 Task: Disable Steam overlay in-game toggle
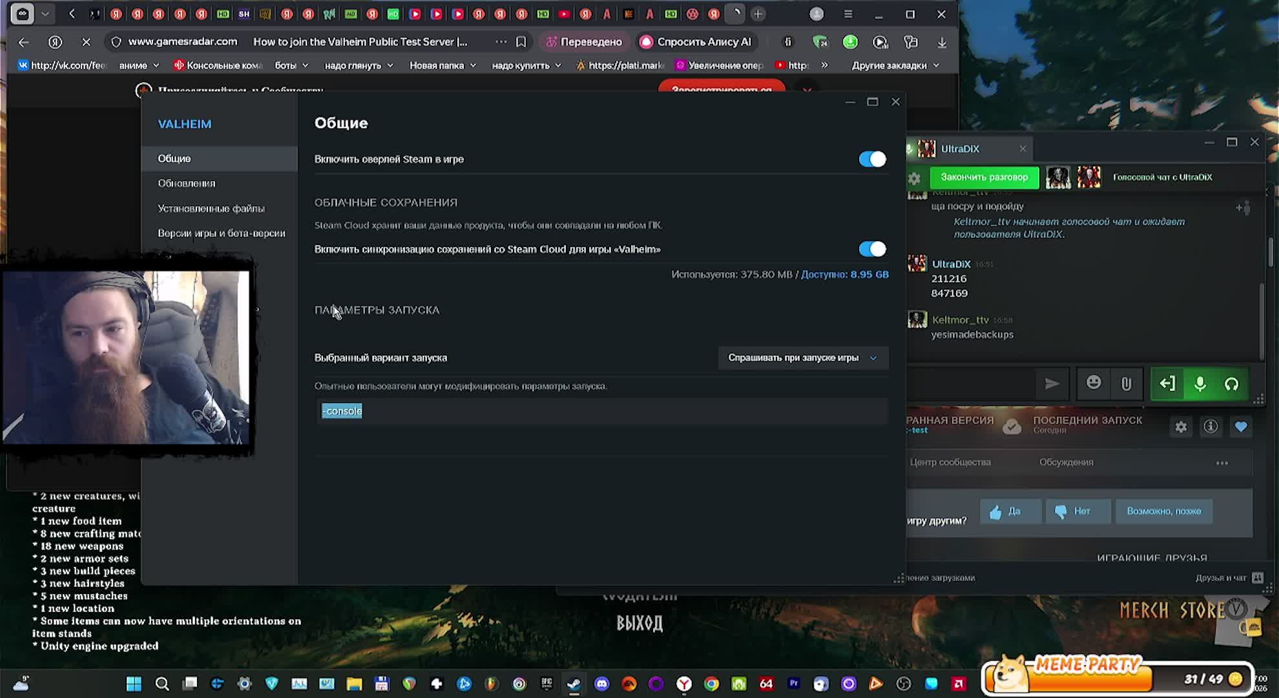coord(872,159)
